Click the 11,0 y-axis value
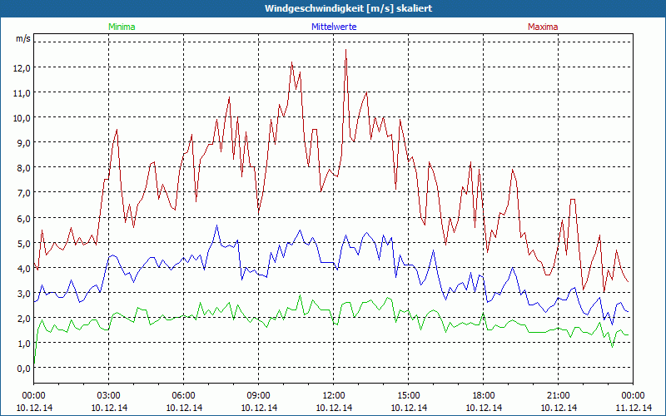 pos(23,92)
